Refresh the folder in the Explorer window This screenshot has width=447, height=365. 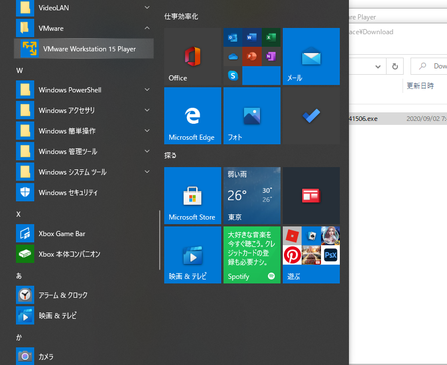395,67
